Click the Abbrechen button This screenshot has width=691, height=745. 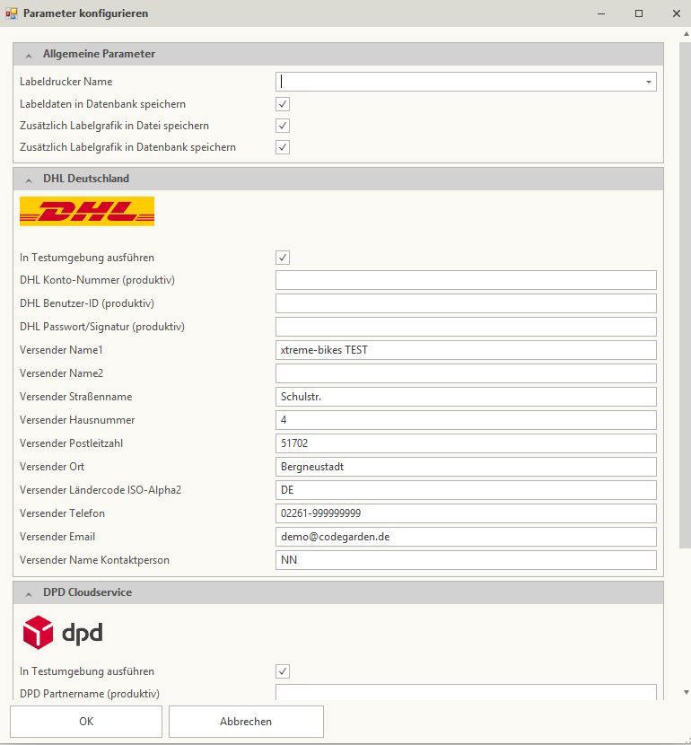coord(246,721)
